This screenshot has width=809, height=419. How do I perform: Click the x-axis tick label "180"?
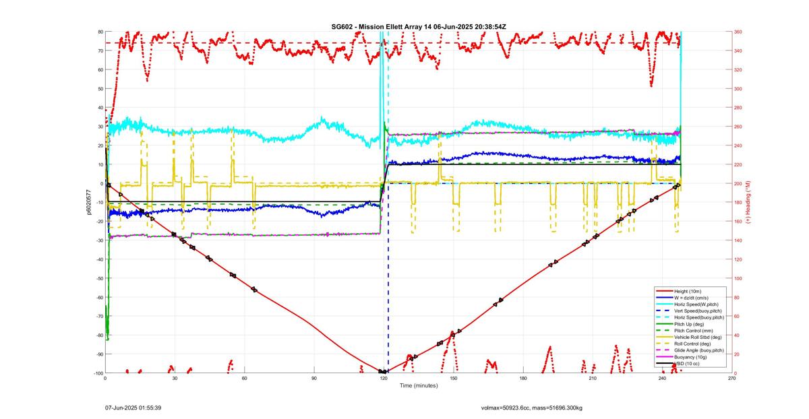click(523, 379)
